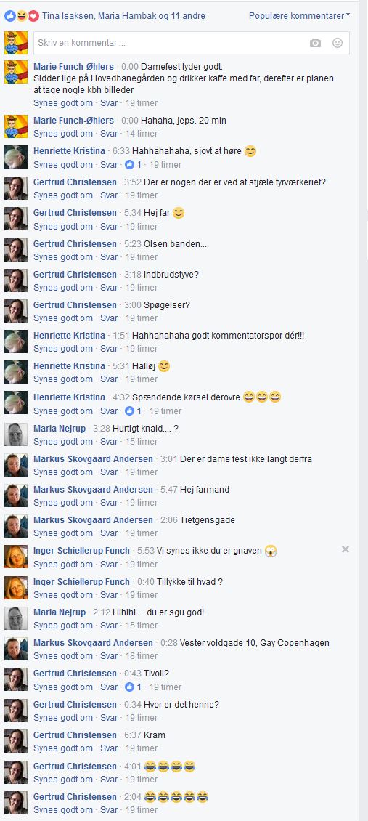Image resolution: width=368 pixels, height=821 pixels.
Task: Open Inger Schiellerup Funch's avatar on 'Tillykke til hvad' comment
Action: click(x=16, y=588)
